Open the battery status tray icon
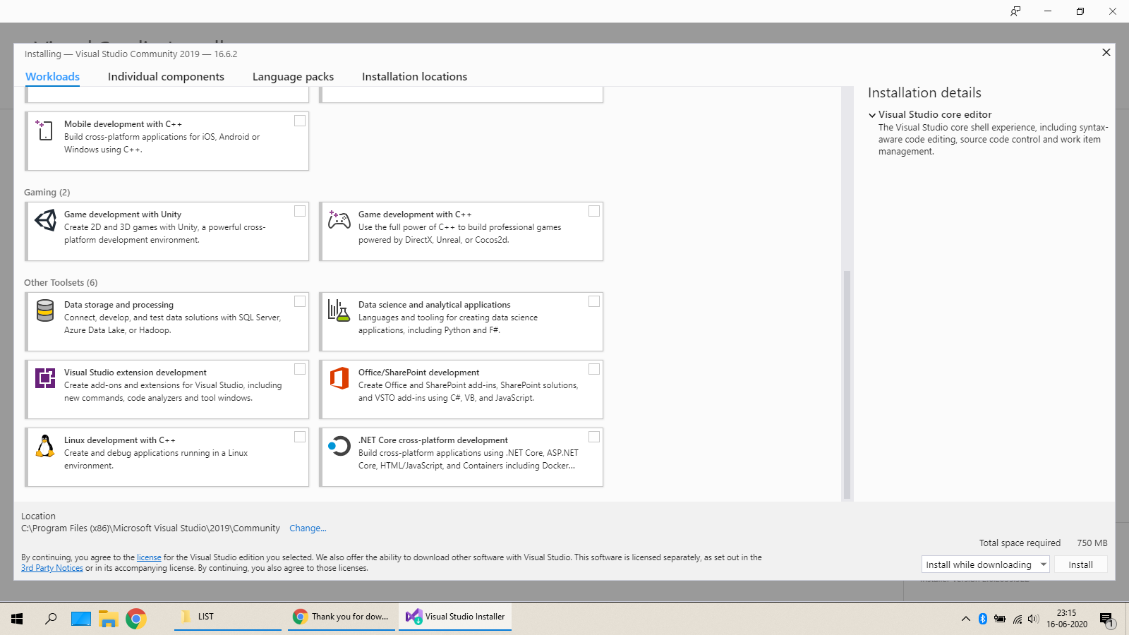 pos(999,619)
